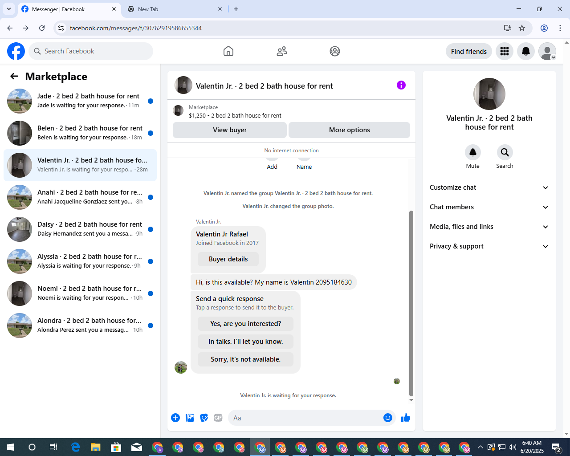This screenshot has width=570, height=456.
Task: Click the Name label below the chat header
Action: [x=304, y=167]
